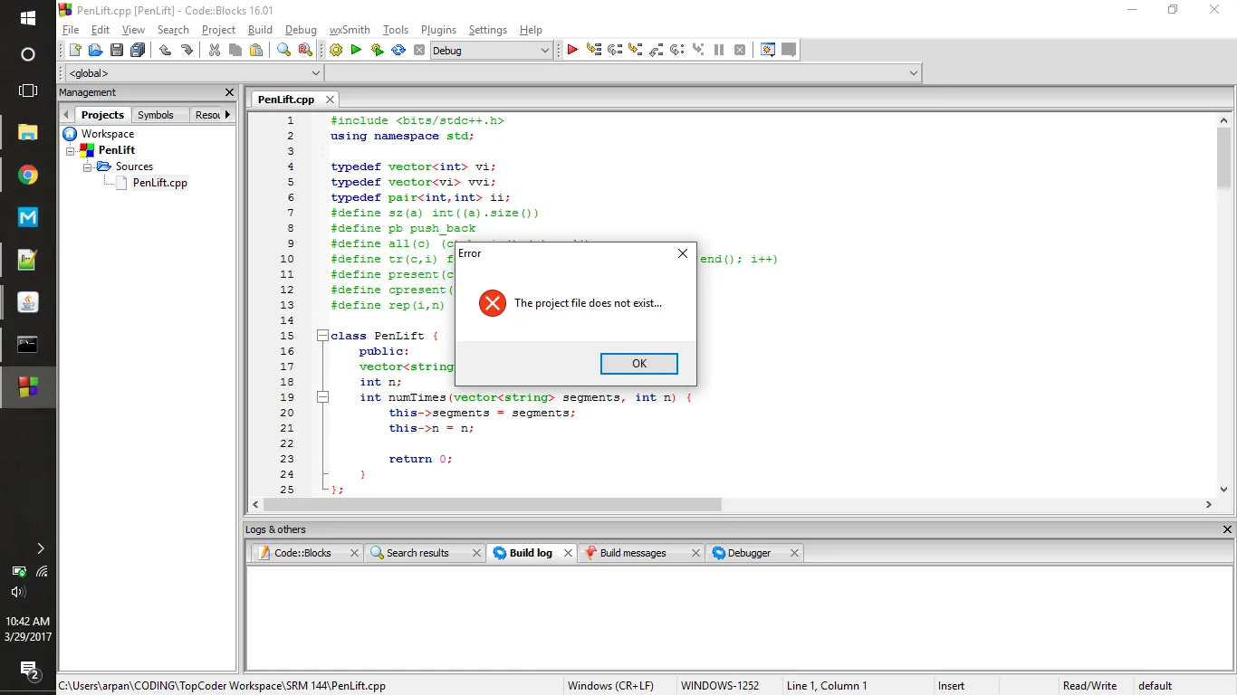Close the Logs & others panel
The width and height of the screenshot is (1237, 695).
tap(1227, 529)
